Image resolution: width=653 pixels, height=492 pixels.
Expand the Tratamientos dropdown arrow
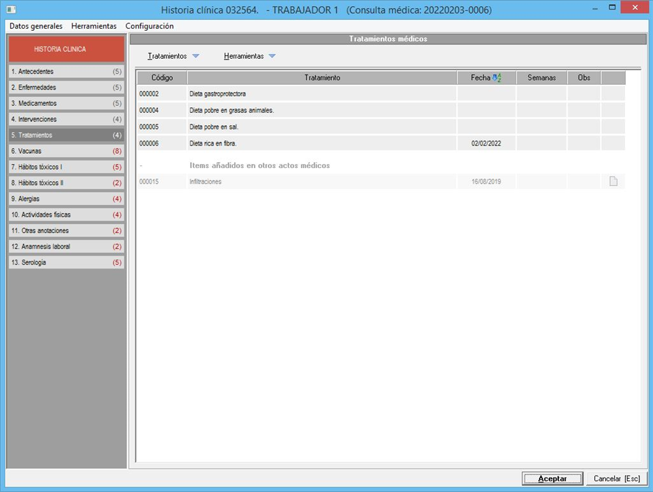pyautogui.click(x=196, y=56)
